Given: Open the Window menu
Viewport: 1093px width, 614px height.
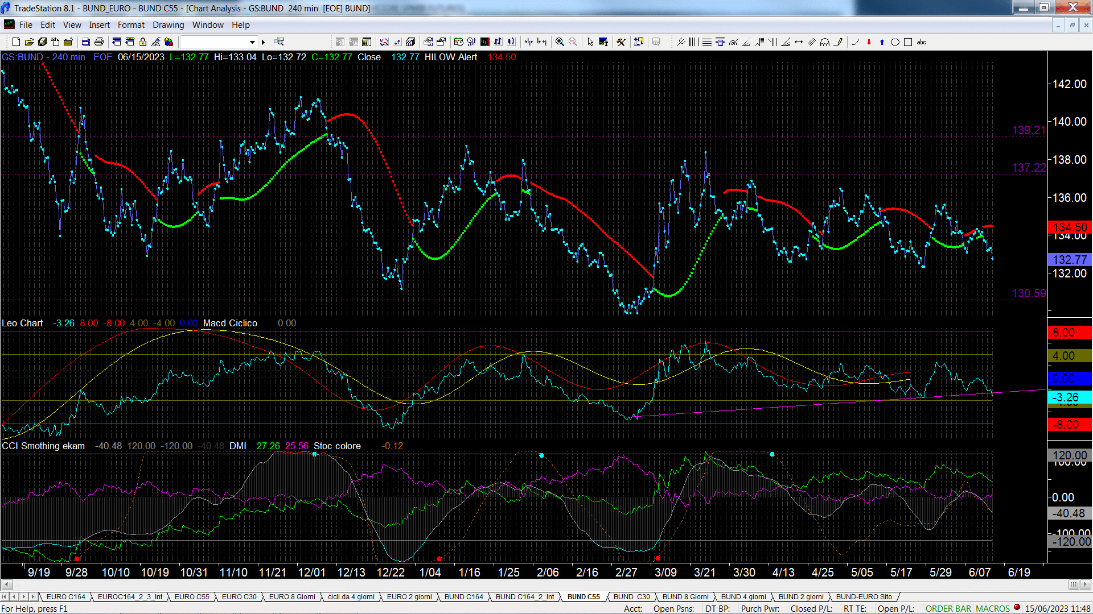Looking at the screenshot, I should pos(208,25).
